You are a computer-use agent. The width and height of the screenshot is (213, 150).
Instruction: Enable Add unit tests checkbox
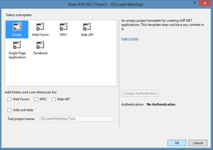coord(10,110)
